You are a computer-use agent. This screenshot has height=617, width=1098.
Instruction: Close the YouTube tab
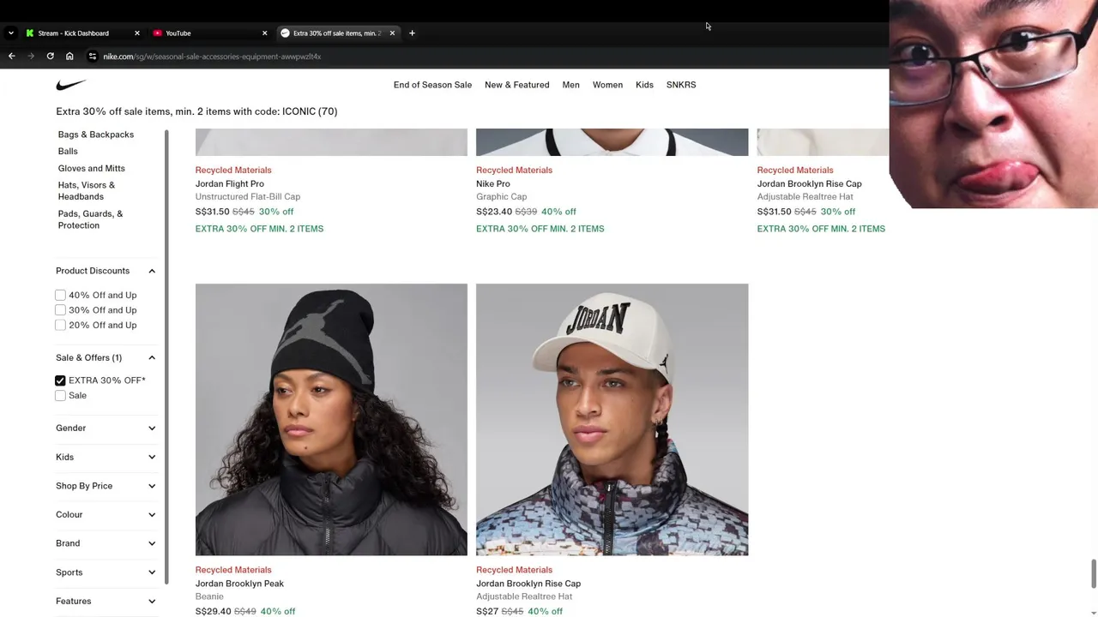(x=264, y=33)
